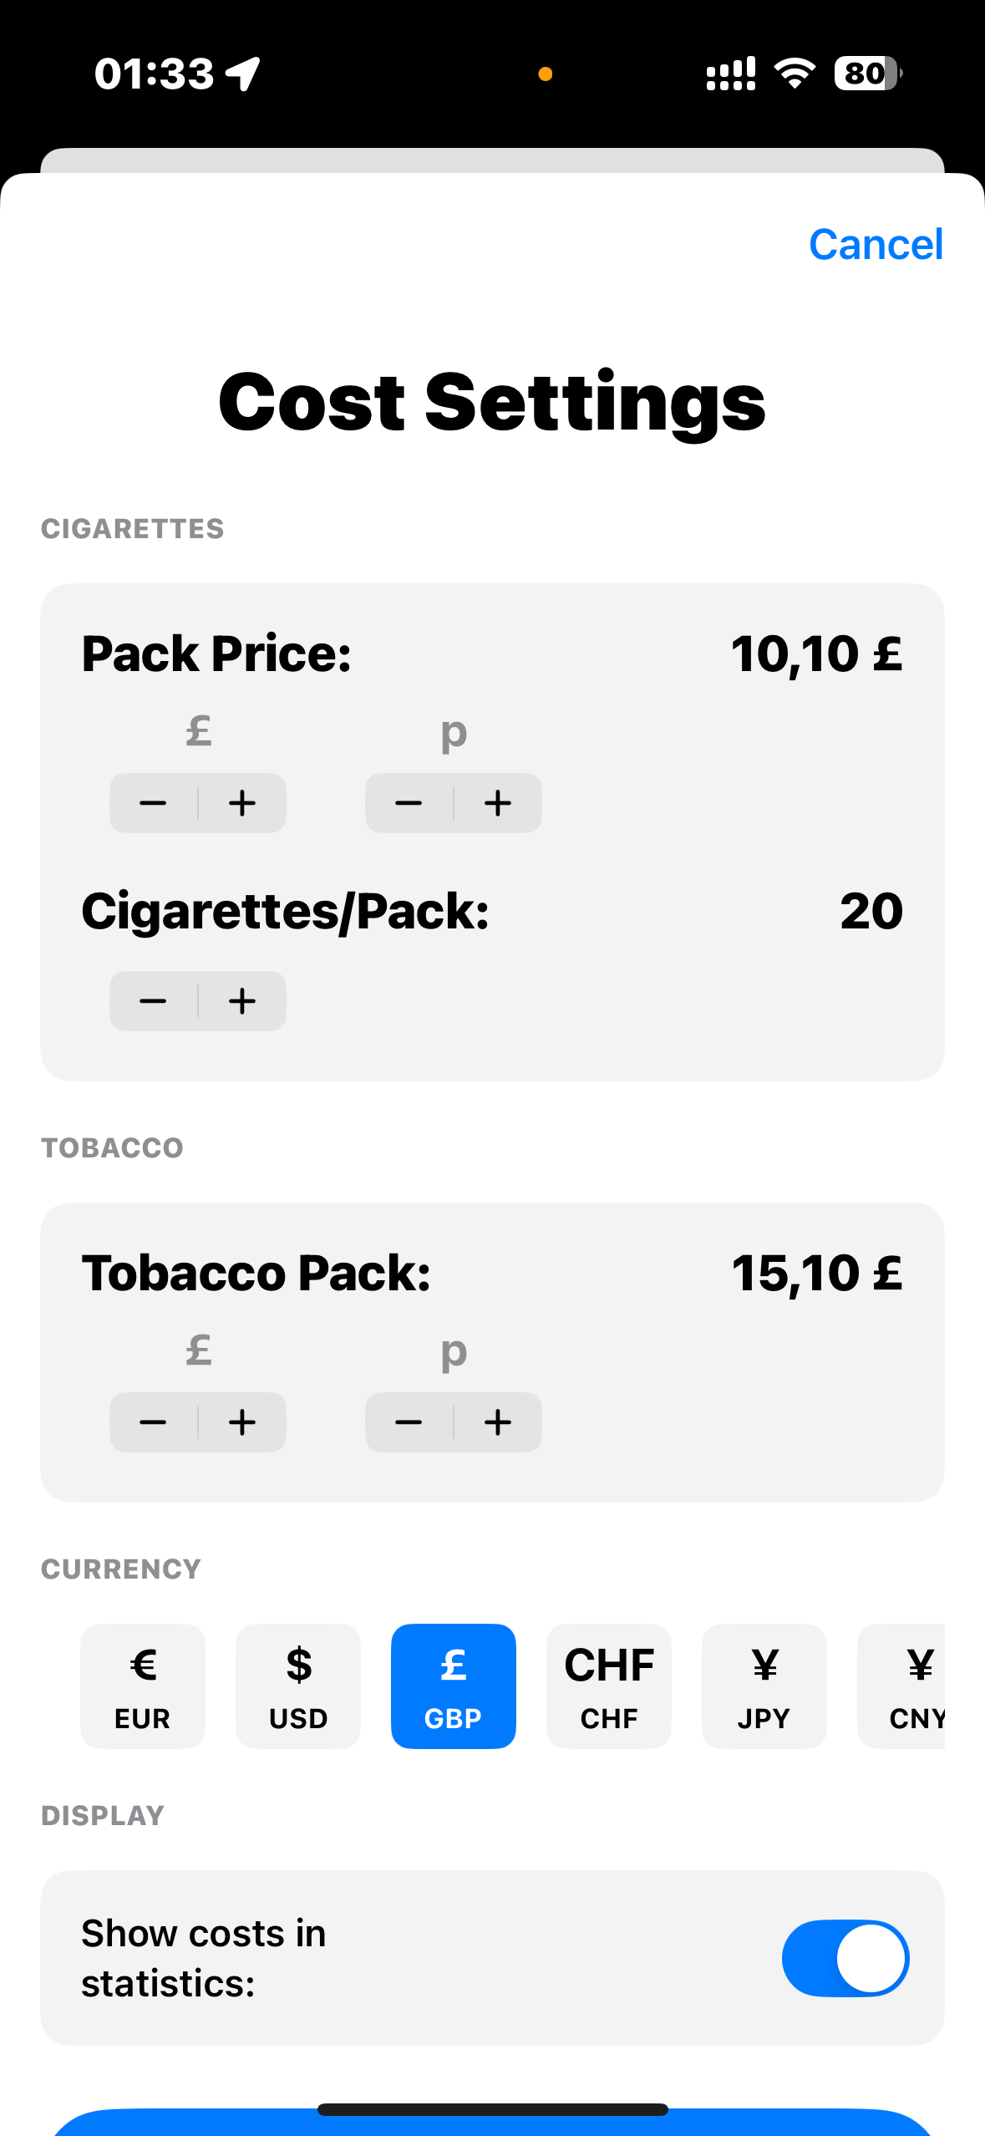Screen dimensions: 985x2136
Task: Decrease Pack Price pence with minus
Action: (x=409, y=803)
